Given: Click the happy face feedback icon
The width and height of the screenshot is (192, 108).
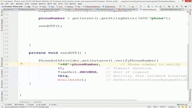Looking at the screenshot, I should (x=183, y=107).
